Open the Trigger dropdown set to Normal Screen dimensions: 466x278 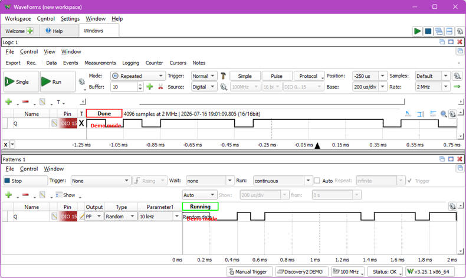tap(204, 76)
